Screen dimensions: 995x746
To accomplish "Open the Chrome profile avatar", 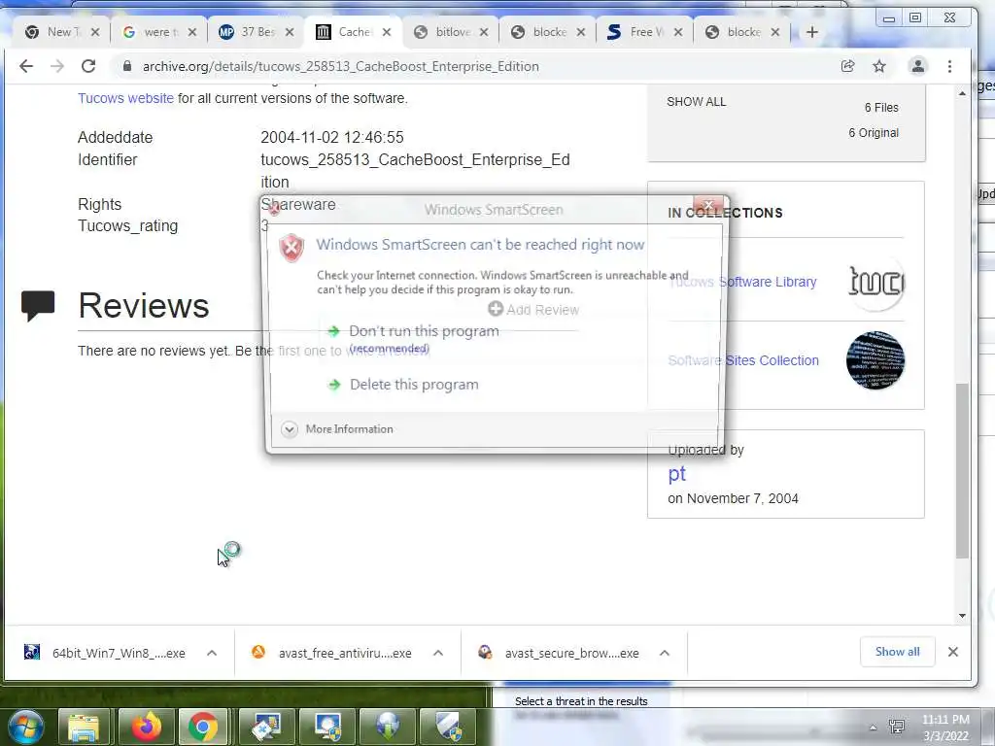I will click(x=917, y=66).
